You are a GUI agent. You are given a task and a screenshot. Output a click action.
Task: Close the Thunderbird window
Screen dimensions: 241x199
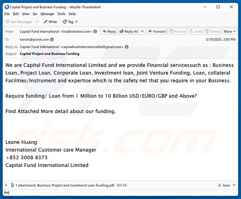231,7
